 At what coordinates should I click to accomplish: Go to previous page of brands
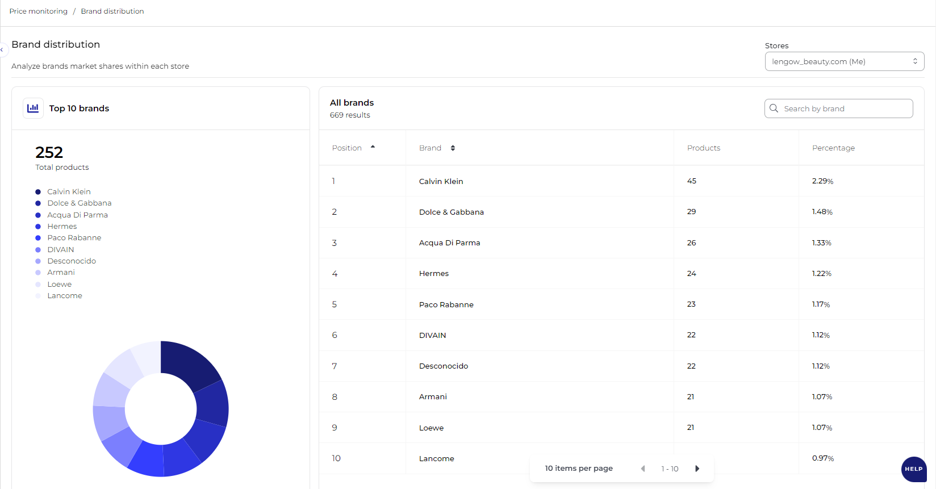[x=643, y=469]
